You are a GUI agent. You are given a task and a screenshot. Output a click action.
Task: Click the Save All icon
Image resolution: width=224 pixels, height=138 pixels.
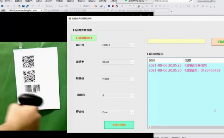pos(27,6)
